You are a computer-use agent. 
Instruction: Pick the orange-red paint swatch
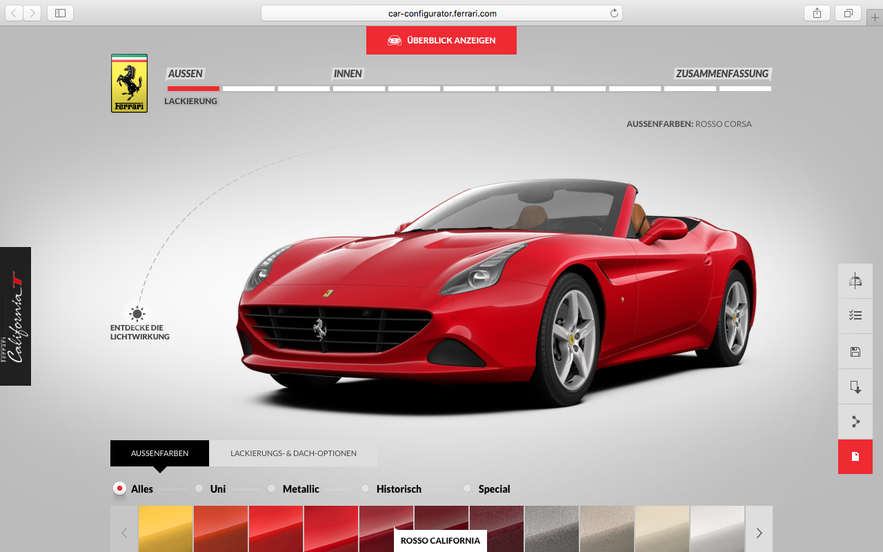pyautogui.click(x=221, y=529)
